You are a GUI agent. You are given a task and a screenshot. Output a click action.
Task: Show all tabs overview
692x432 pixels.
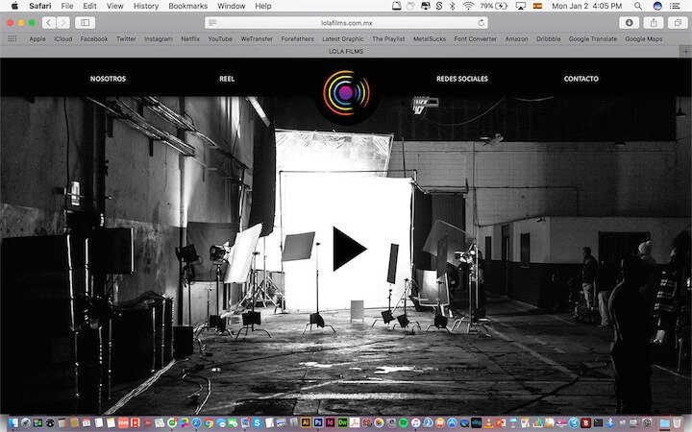coord(677,22)
